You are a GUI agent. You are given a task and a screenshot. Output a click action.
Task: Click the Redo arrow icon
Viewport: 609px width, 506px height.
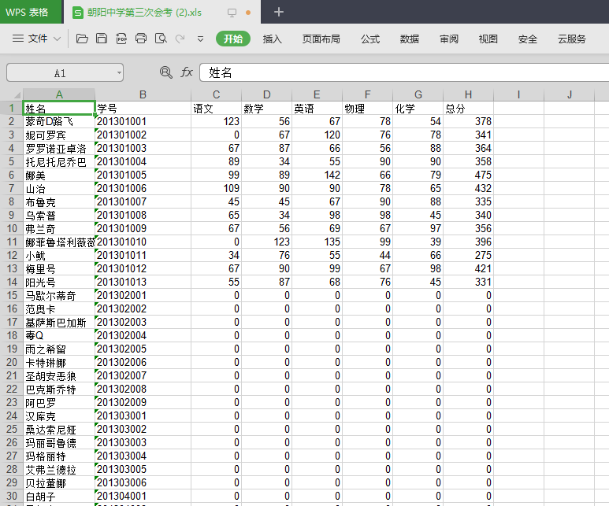(x=180, y=39)
